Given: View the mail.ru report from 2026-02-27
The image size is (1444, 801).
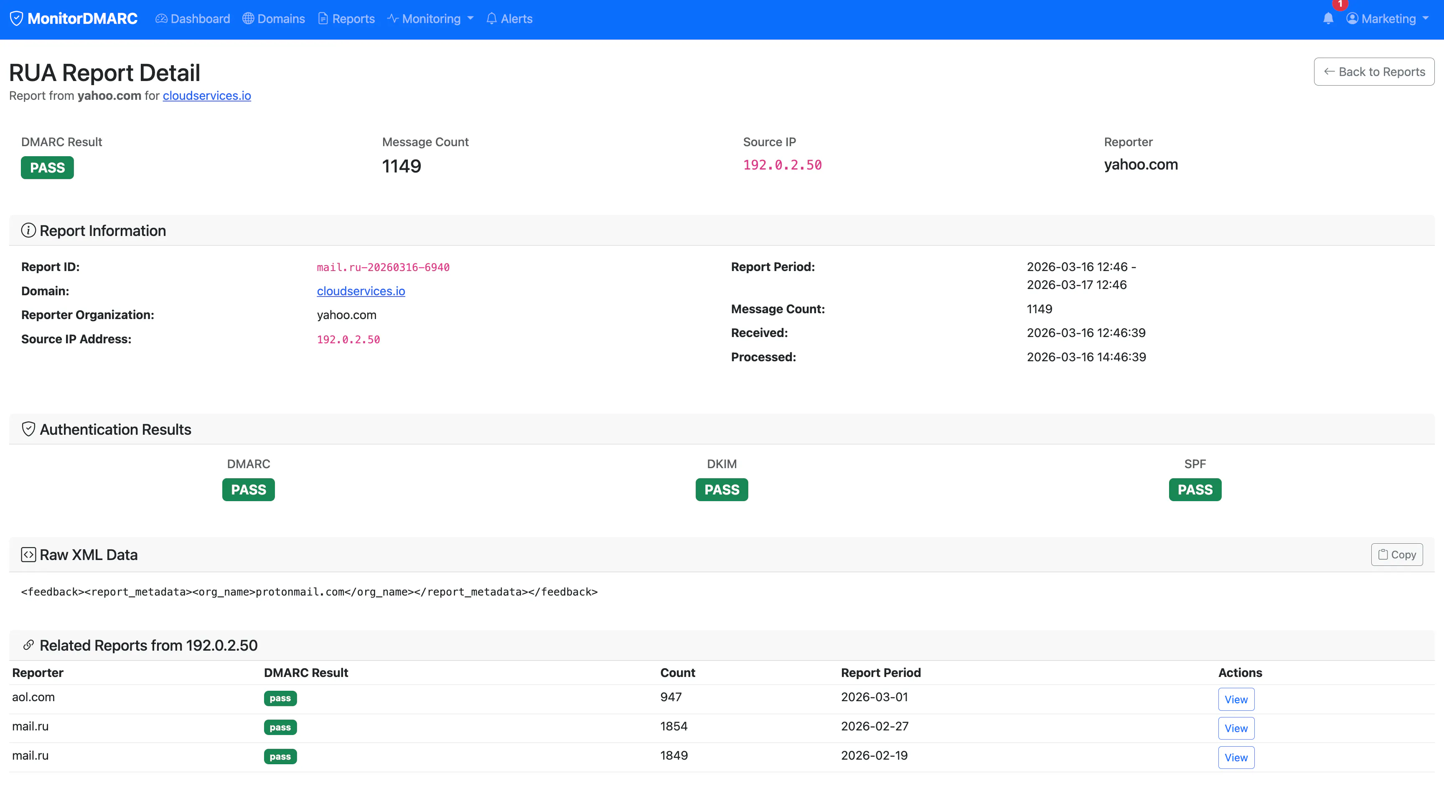Looking at the screenshot, I should pyautogui.click(x=1236, y=728).
